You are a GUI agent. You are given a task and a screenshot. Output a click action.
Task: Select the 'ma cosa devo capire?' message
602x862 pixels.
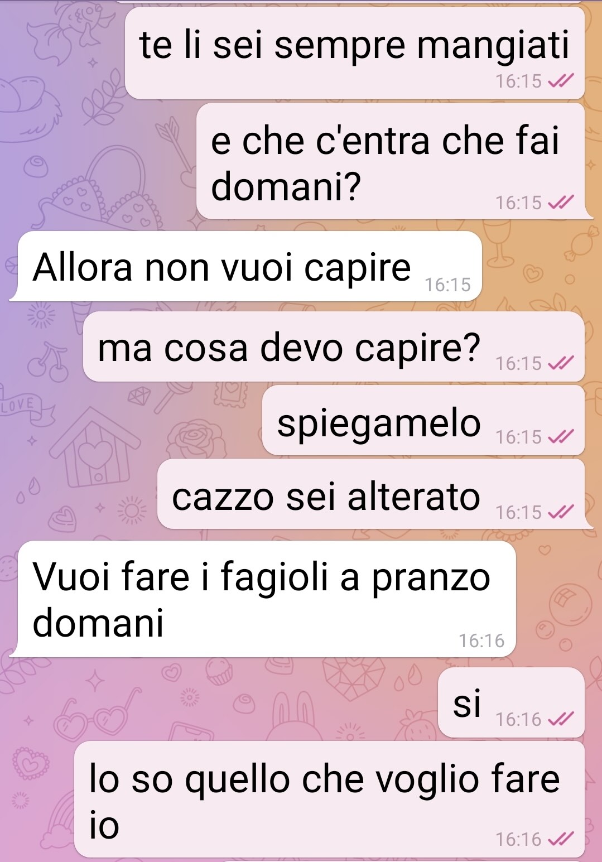[334, 346]
